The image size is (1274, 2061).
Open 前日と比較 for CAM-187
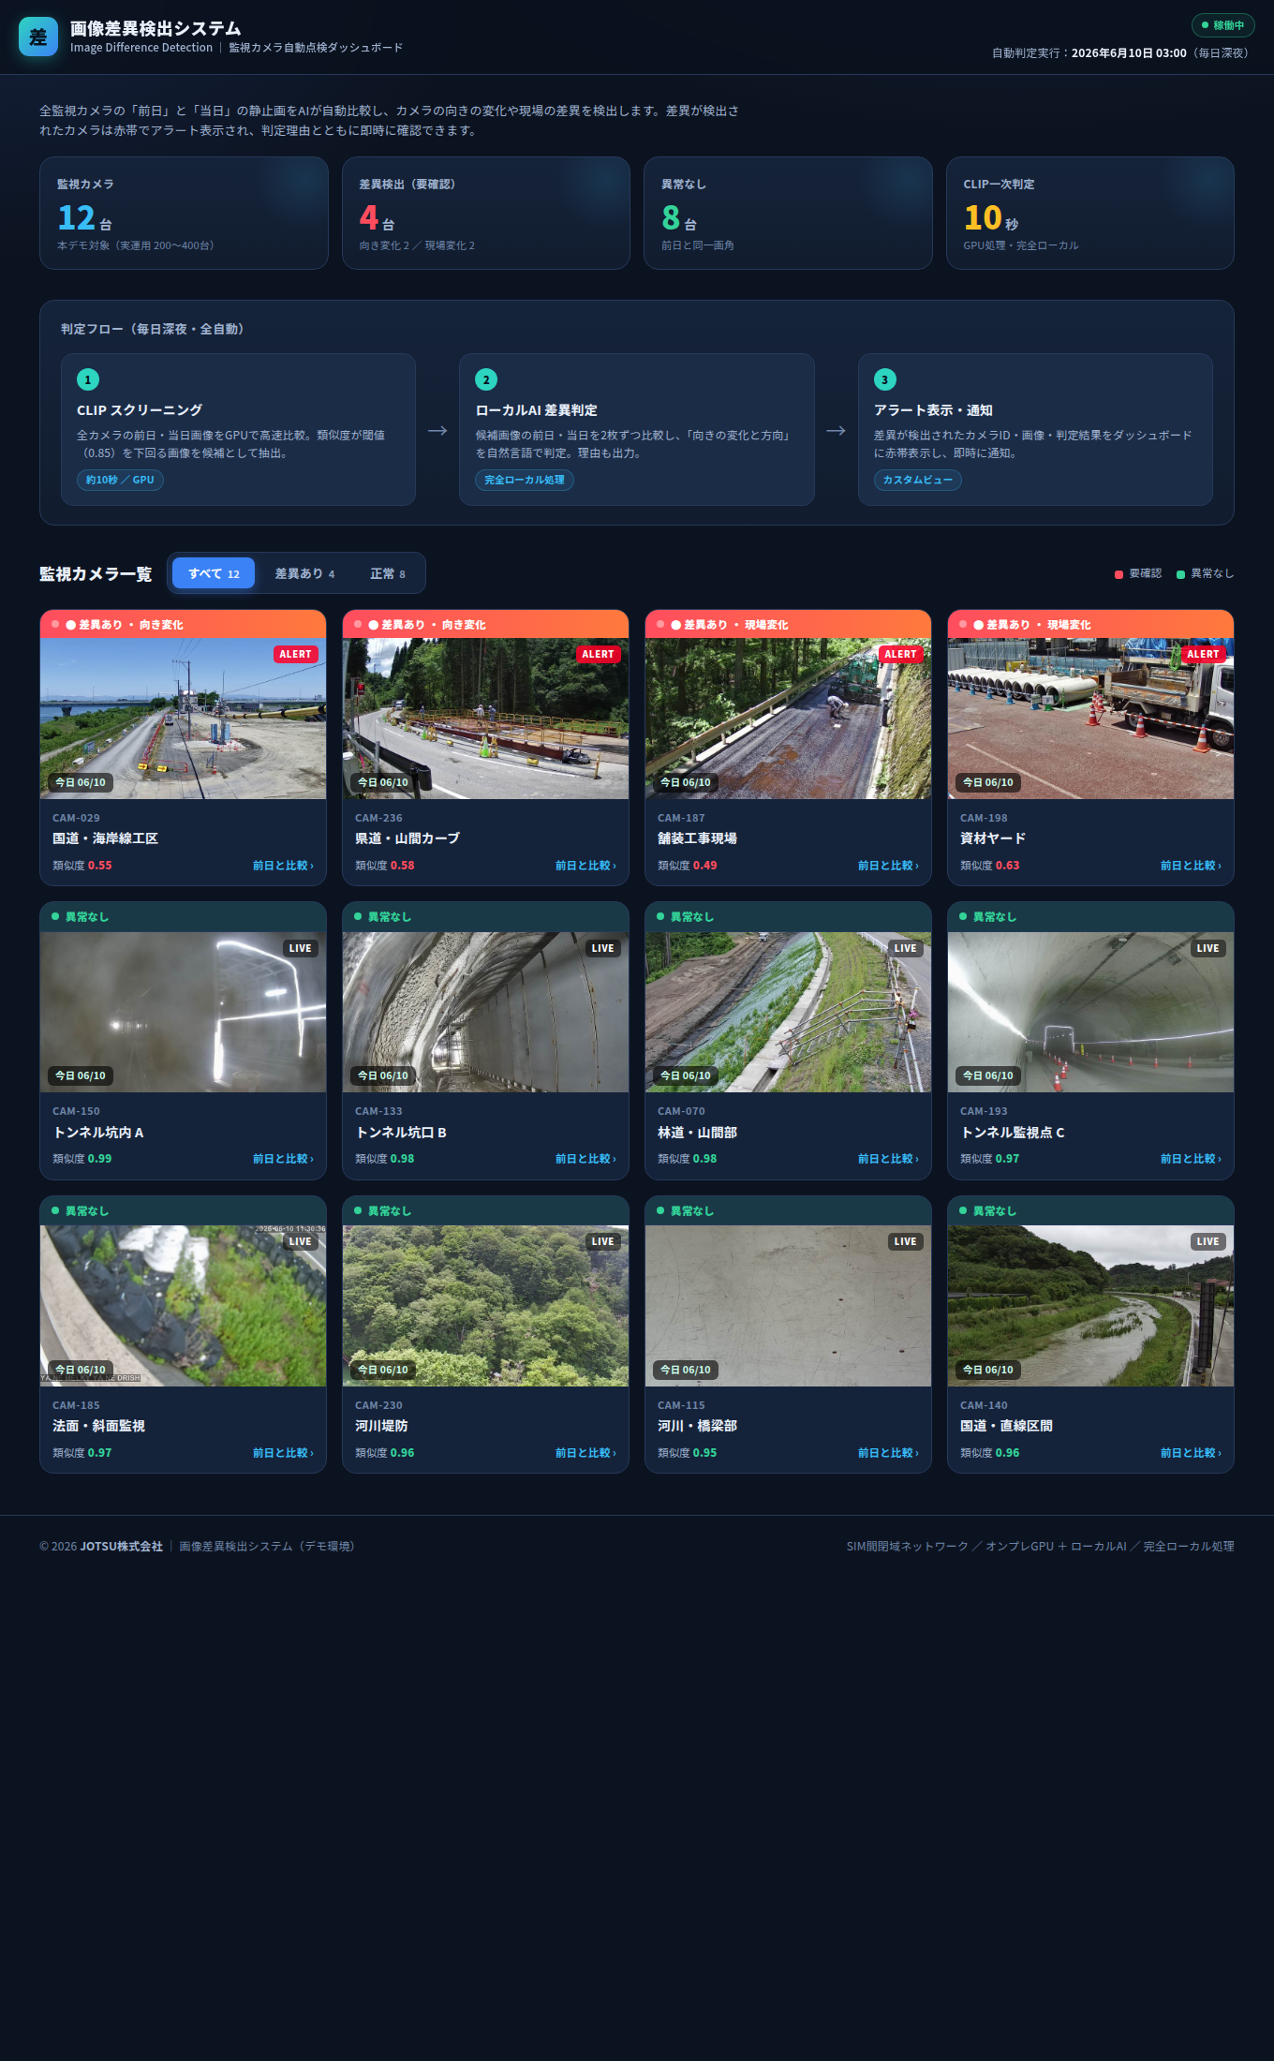888,866
